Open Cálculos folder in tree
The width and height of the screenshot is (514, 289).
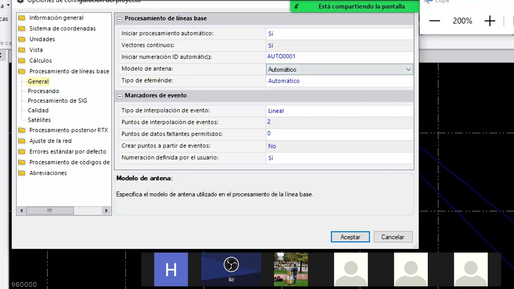click(41, 61)
